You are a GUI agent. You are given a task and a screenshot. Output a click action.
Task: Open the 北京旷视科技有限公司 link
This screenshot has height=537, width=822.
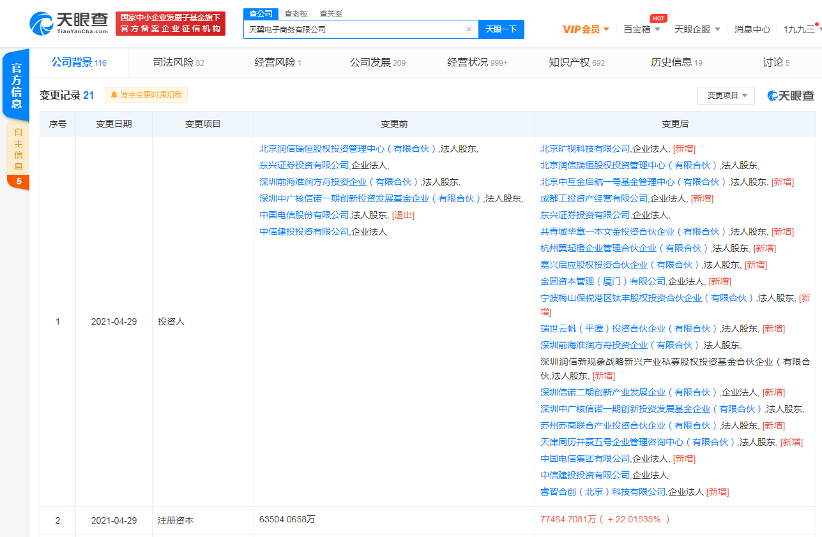click(585, 149)
